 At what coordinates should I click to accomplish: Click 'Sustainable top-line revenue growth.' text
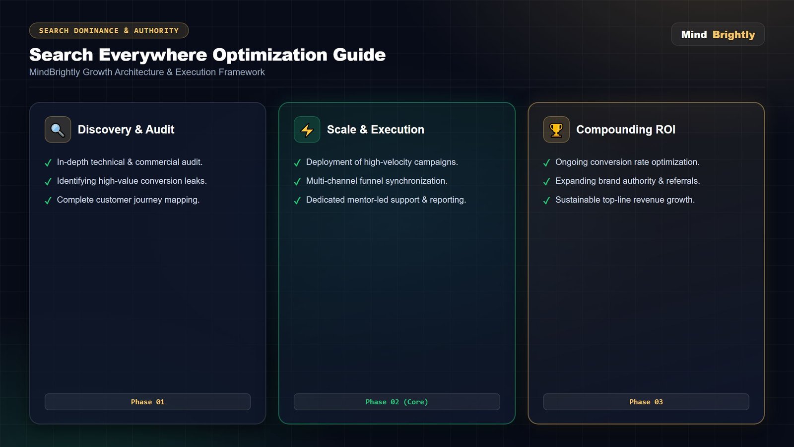pos(625,200)
